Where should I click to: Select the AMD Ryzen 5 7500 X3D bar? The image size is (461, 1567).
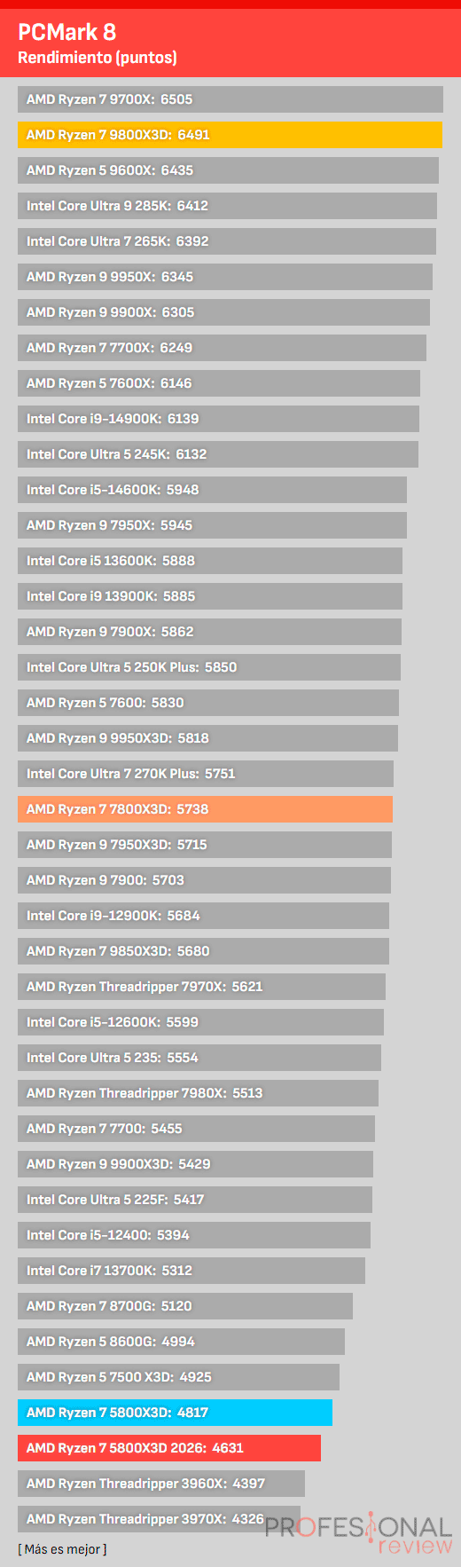coord(178,1377)
